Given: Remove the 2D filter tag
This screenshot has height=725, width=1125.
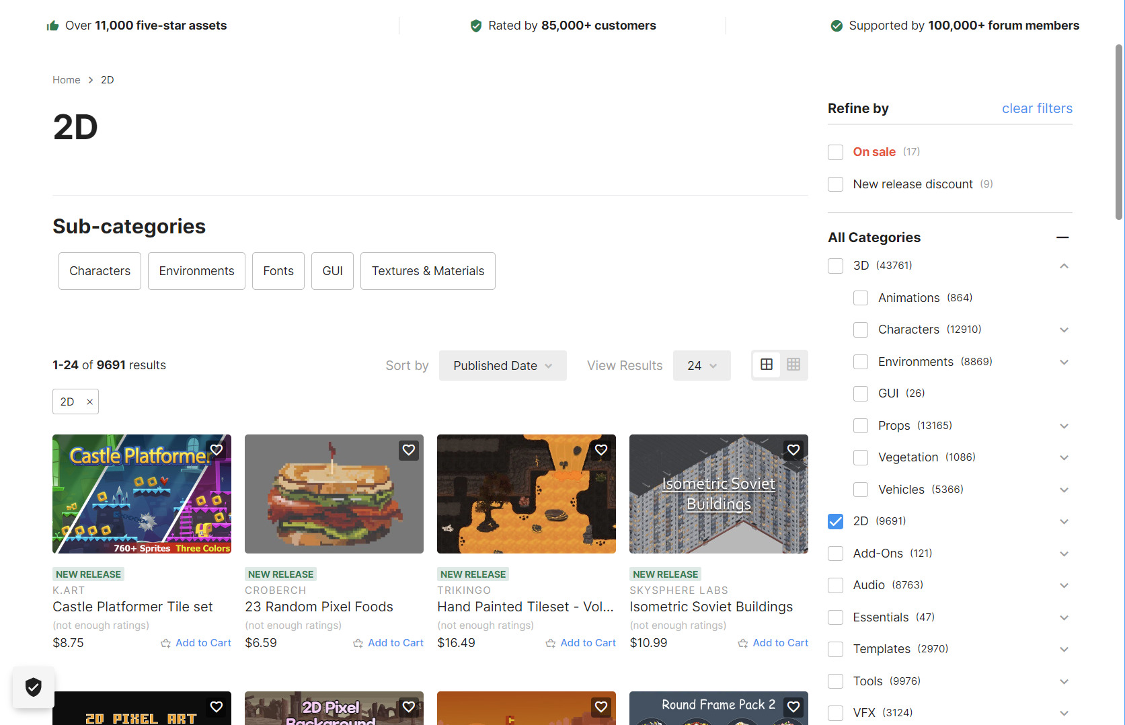Looking at the screenshot, I should (x=89, y=402).
